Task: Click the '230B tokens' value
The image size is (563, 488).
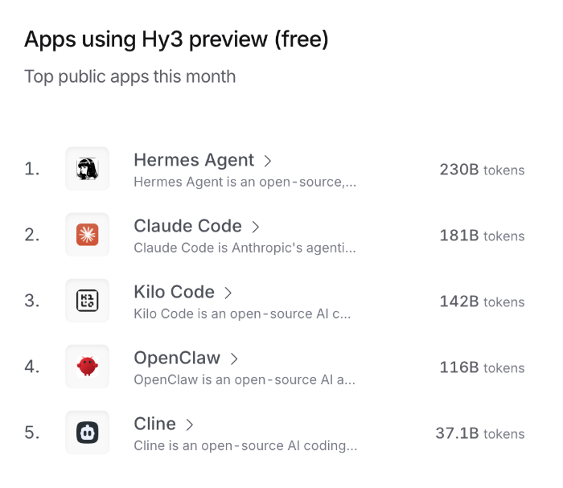Action: [483, 170]
